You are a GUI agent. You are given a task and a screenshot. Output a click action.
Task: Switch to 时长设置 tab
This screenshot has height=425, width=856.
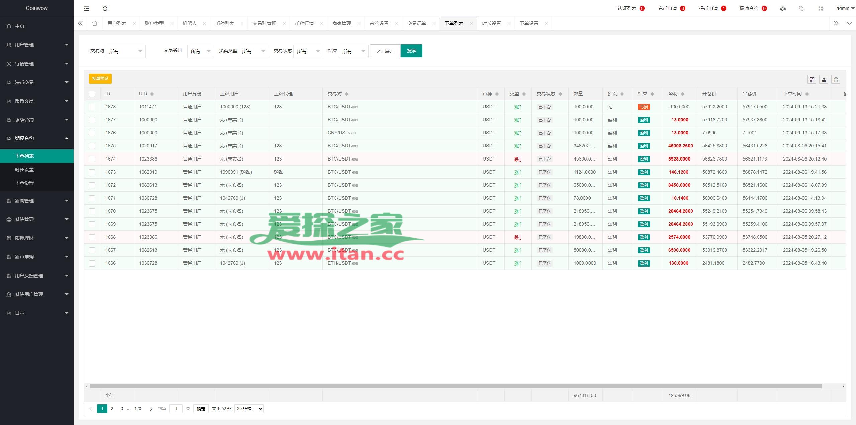[x=492, y=23]
